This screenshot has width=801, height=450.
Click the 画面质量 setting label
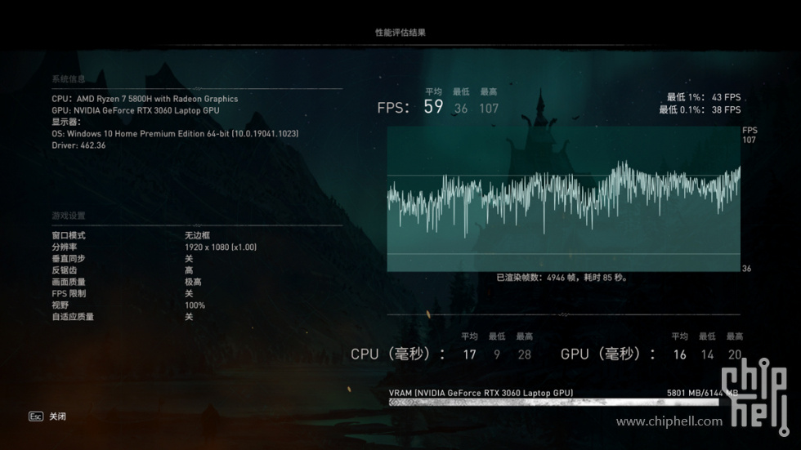coord(69,282)
